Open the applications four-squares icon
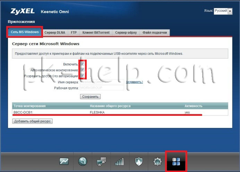Image resolution: width=240 pixels, height=172 pixels. [x=176, y=162]
